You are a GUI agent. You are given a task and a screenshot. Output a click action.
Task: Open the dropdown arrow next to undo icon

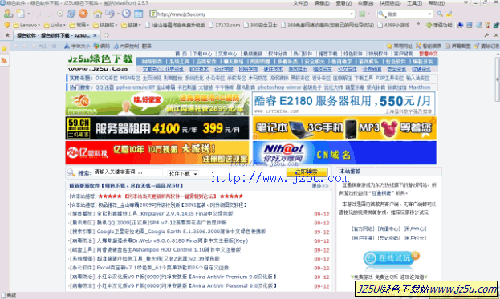pyautogui.click(x=118, y=14)
